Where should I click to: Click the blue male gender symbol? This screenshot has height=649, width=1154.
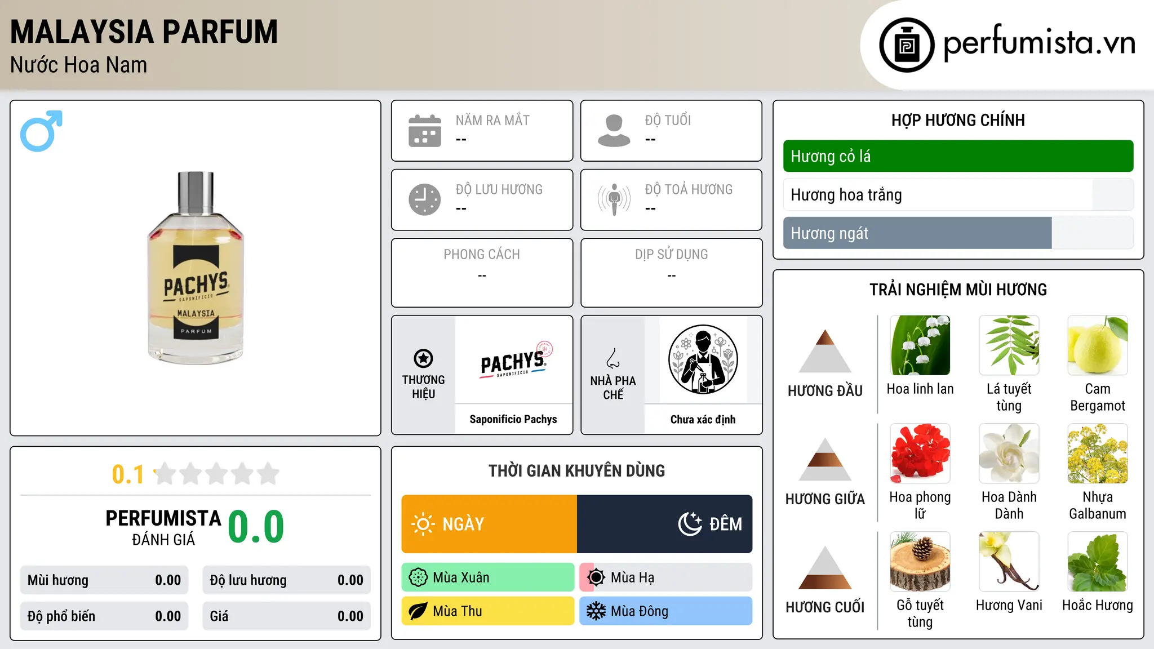click(41, 131)
